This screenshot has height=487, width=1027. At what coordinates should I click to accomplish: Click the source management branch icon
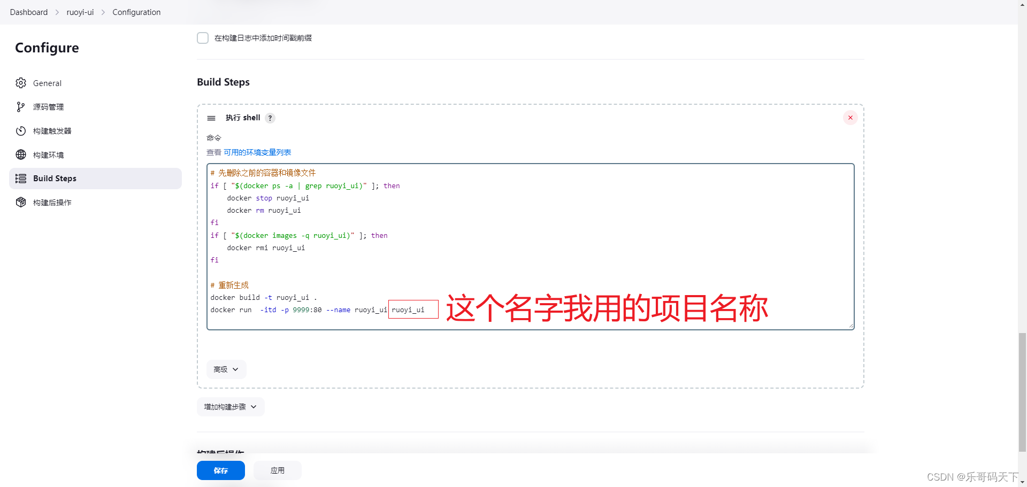pyautogui.click(x=21, y=107)
